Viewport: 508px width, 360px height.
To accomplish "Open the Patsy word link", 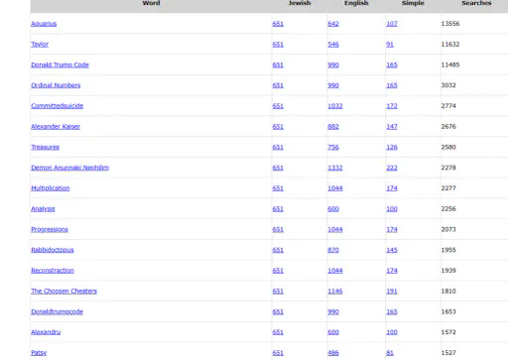I will coord(39,353).
